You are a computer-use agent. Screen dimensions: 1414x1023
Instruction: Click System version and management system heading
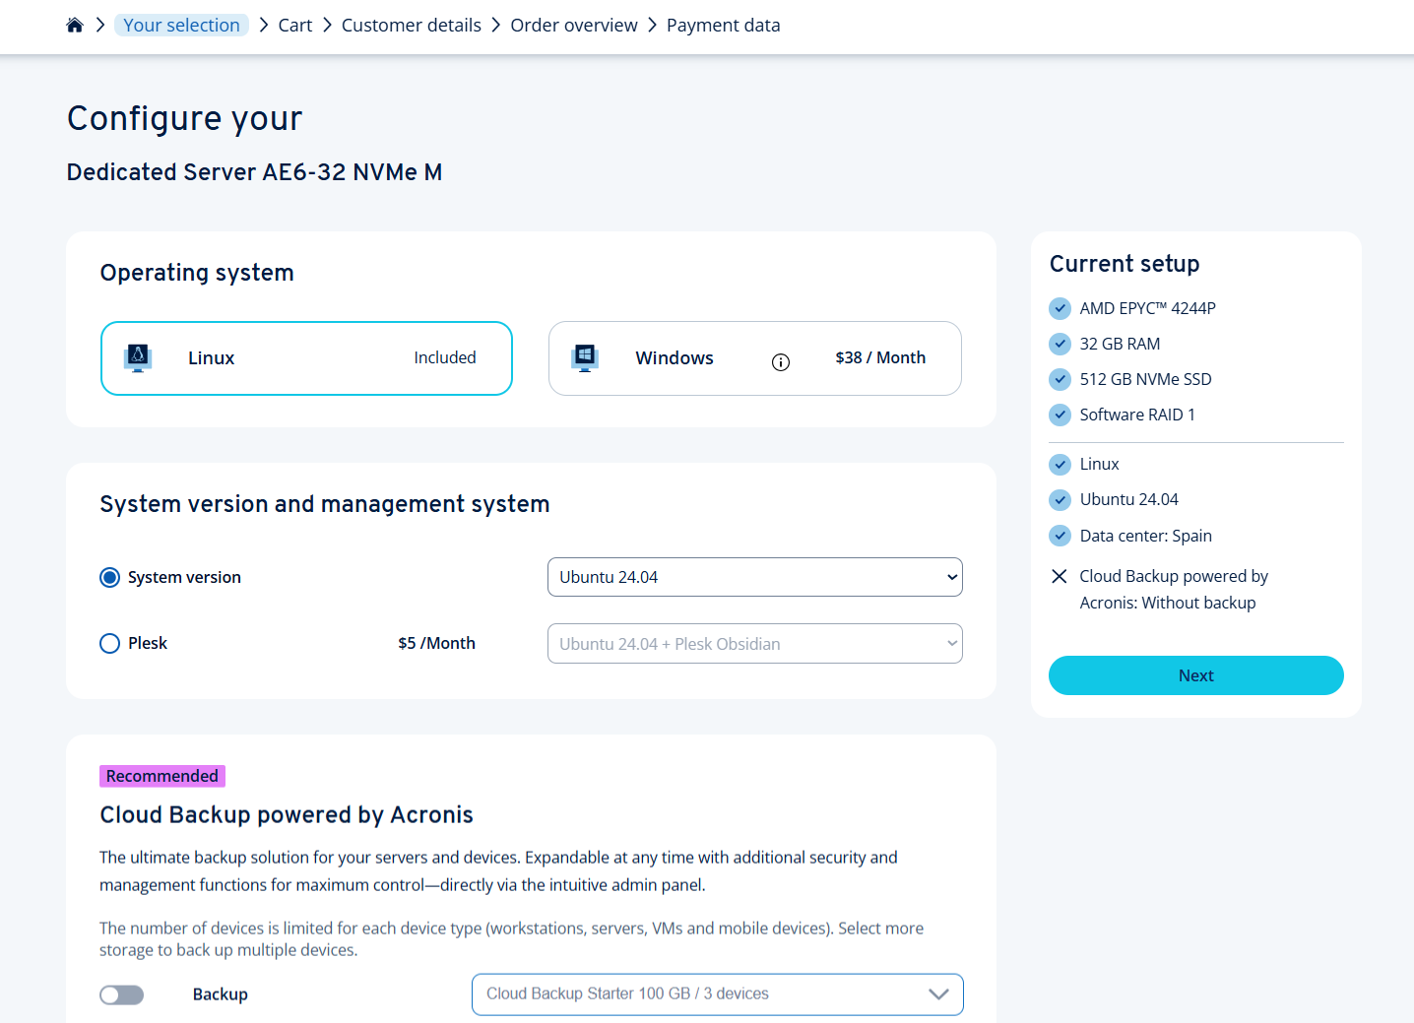pyautogui.click(x=325, y=504)
